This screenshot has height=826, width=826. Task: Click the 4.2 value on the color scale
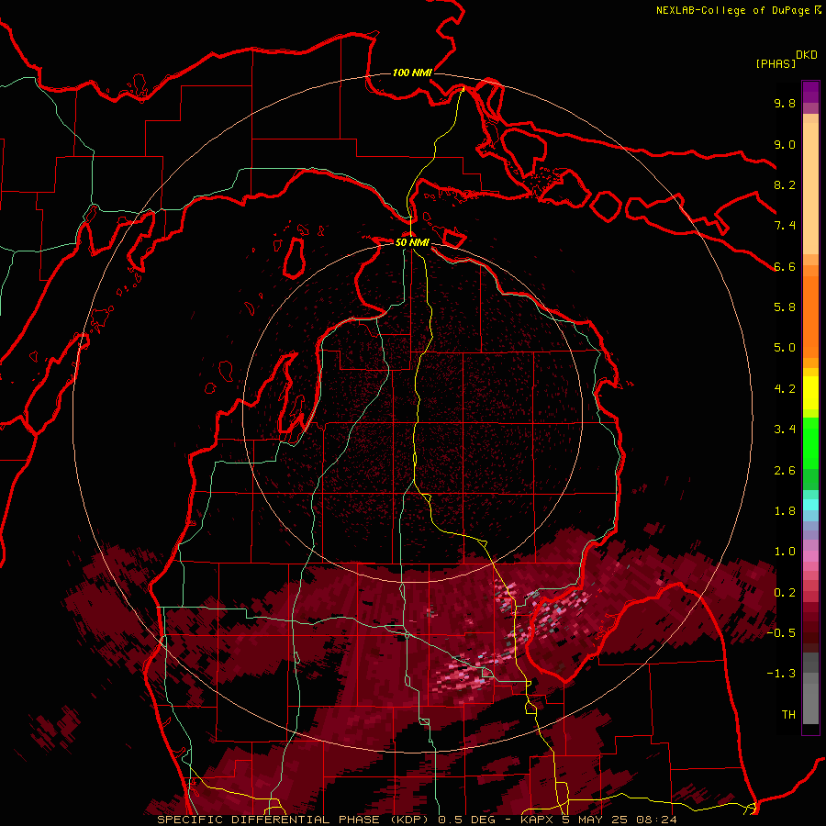tap(785, 389)
